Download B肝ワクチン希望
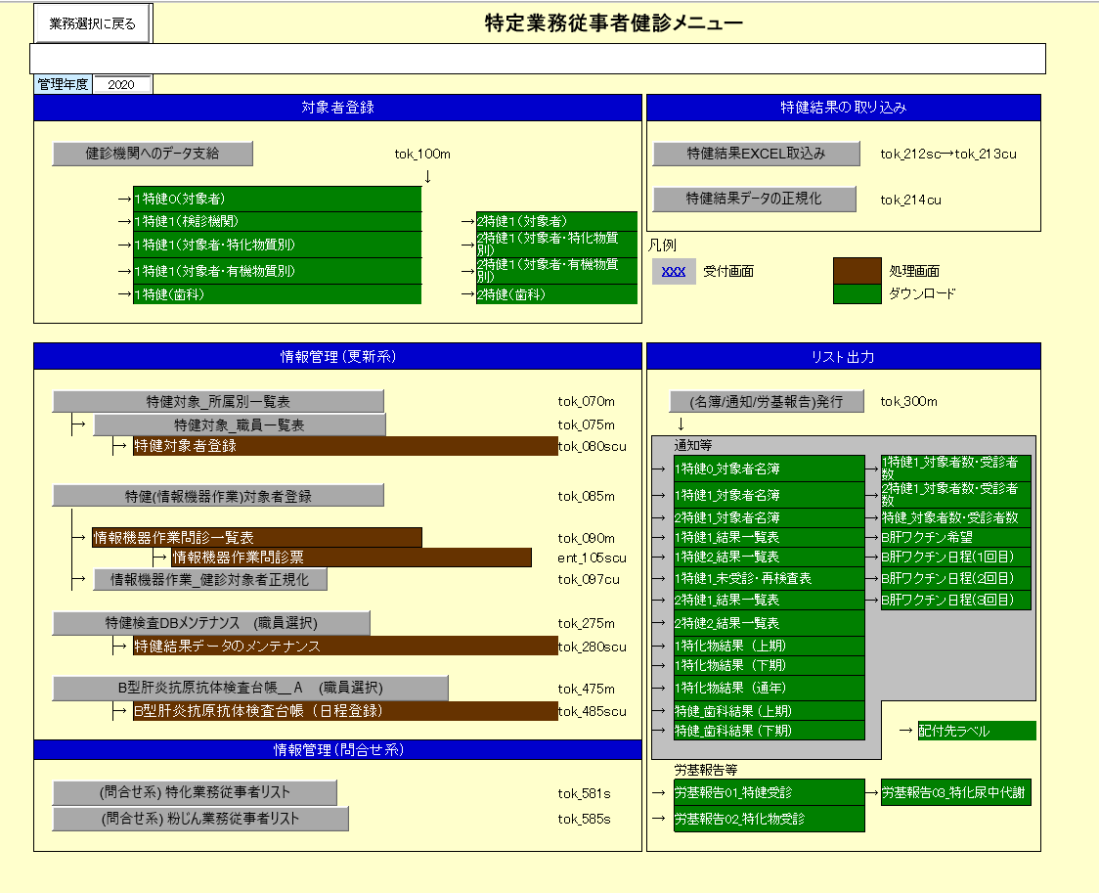 click(956, 538)
